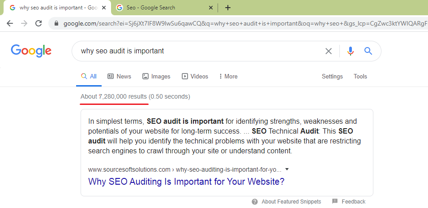Screen dimensions: 428x208
Task: Select the 'why seo audit is important' tab
Action: click(56, 8)
